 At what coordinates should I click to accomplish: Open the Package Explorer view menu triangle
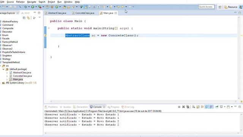click(x=39, y=18)
